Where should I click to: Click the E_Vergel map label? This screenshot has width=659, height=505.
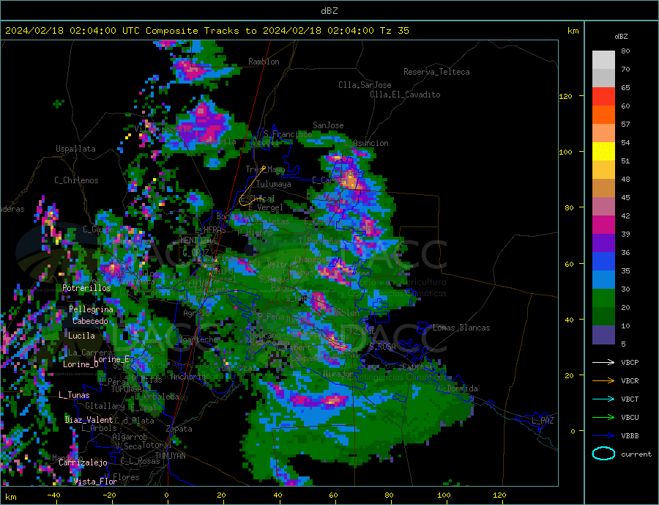point(265,207)
